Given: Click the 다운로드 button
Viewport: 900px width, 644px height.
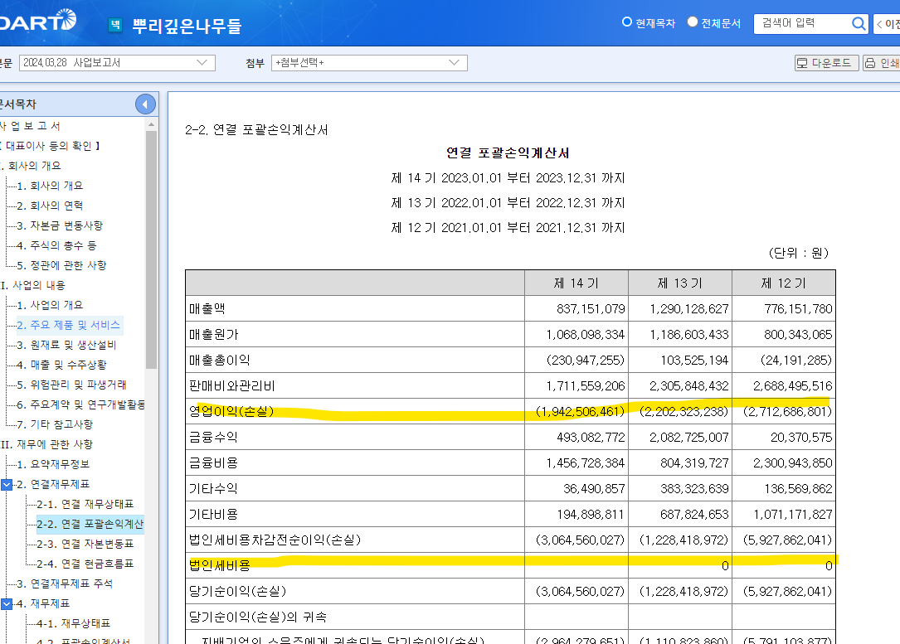Looking at the screenshot, I should 826,63.
